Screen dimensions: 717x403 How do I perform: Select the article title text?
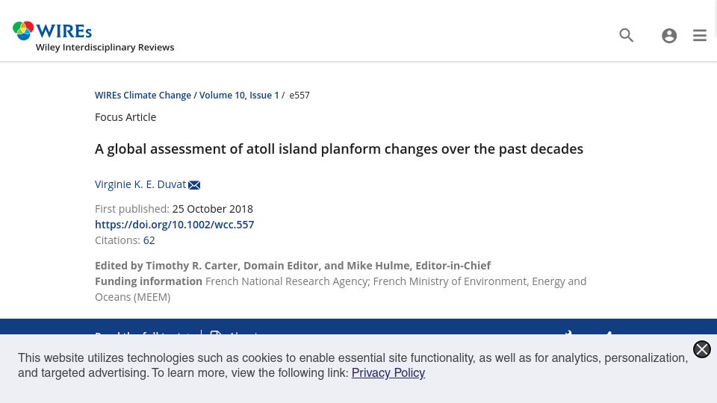click(339, 149)
